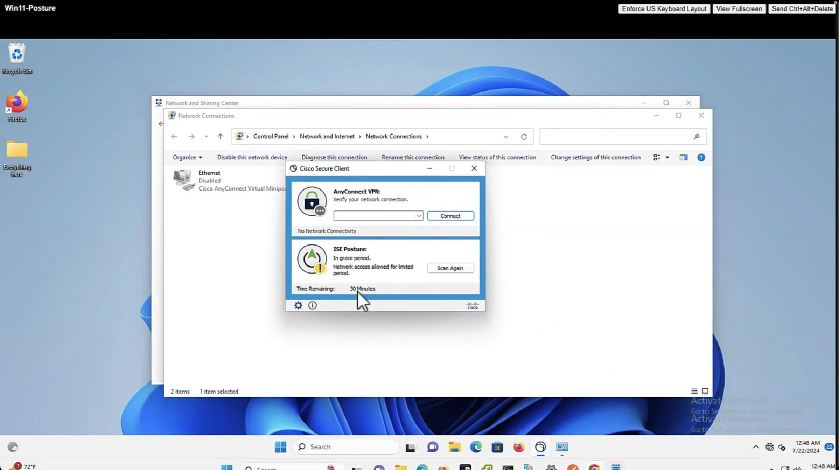Click the refresh icon in address bar
The image size is (839, 470).
tap(524, 137)
